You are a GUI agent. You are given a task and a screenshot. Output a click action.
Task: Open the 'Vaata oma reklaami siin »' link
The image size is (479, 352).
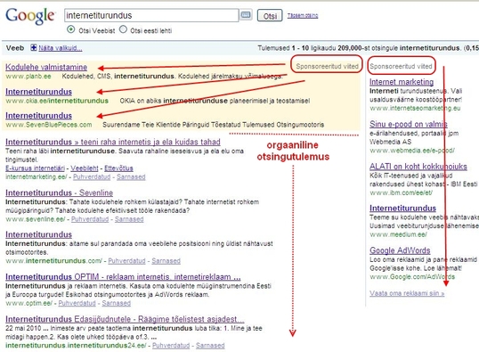click(407, 293)
